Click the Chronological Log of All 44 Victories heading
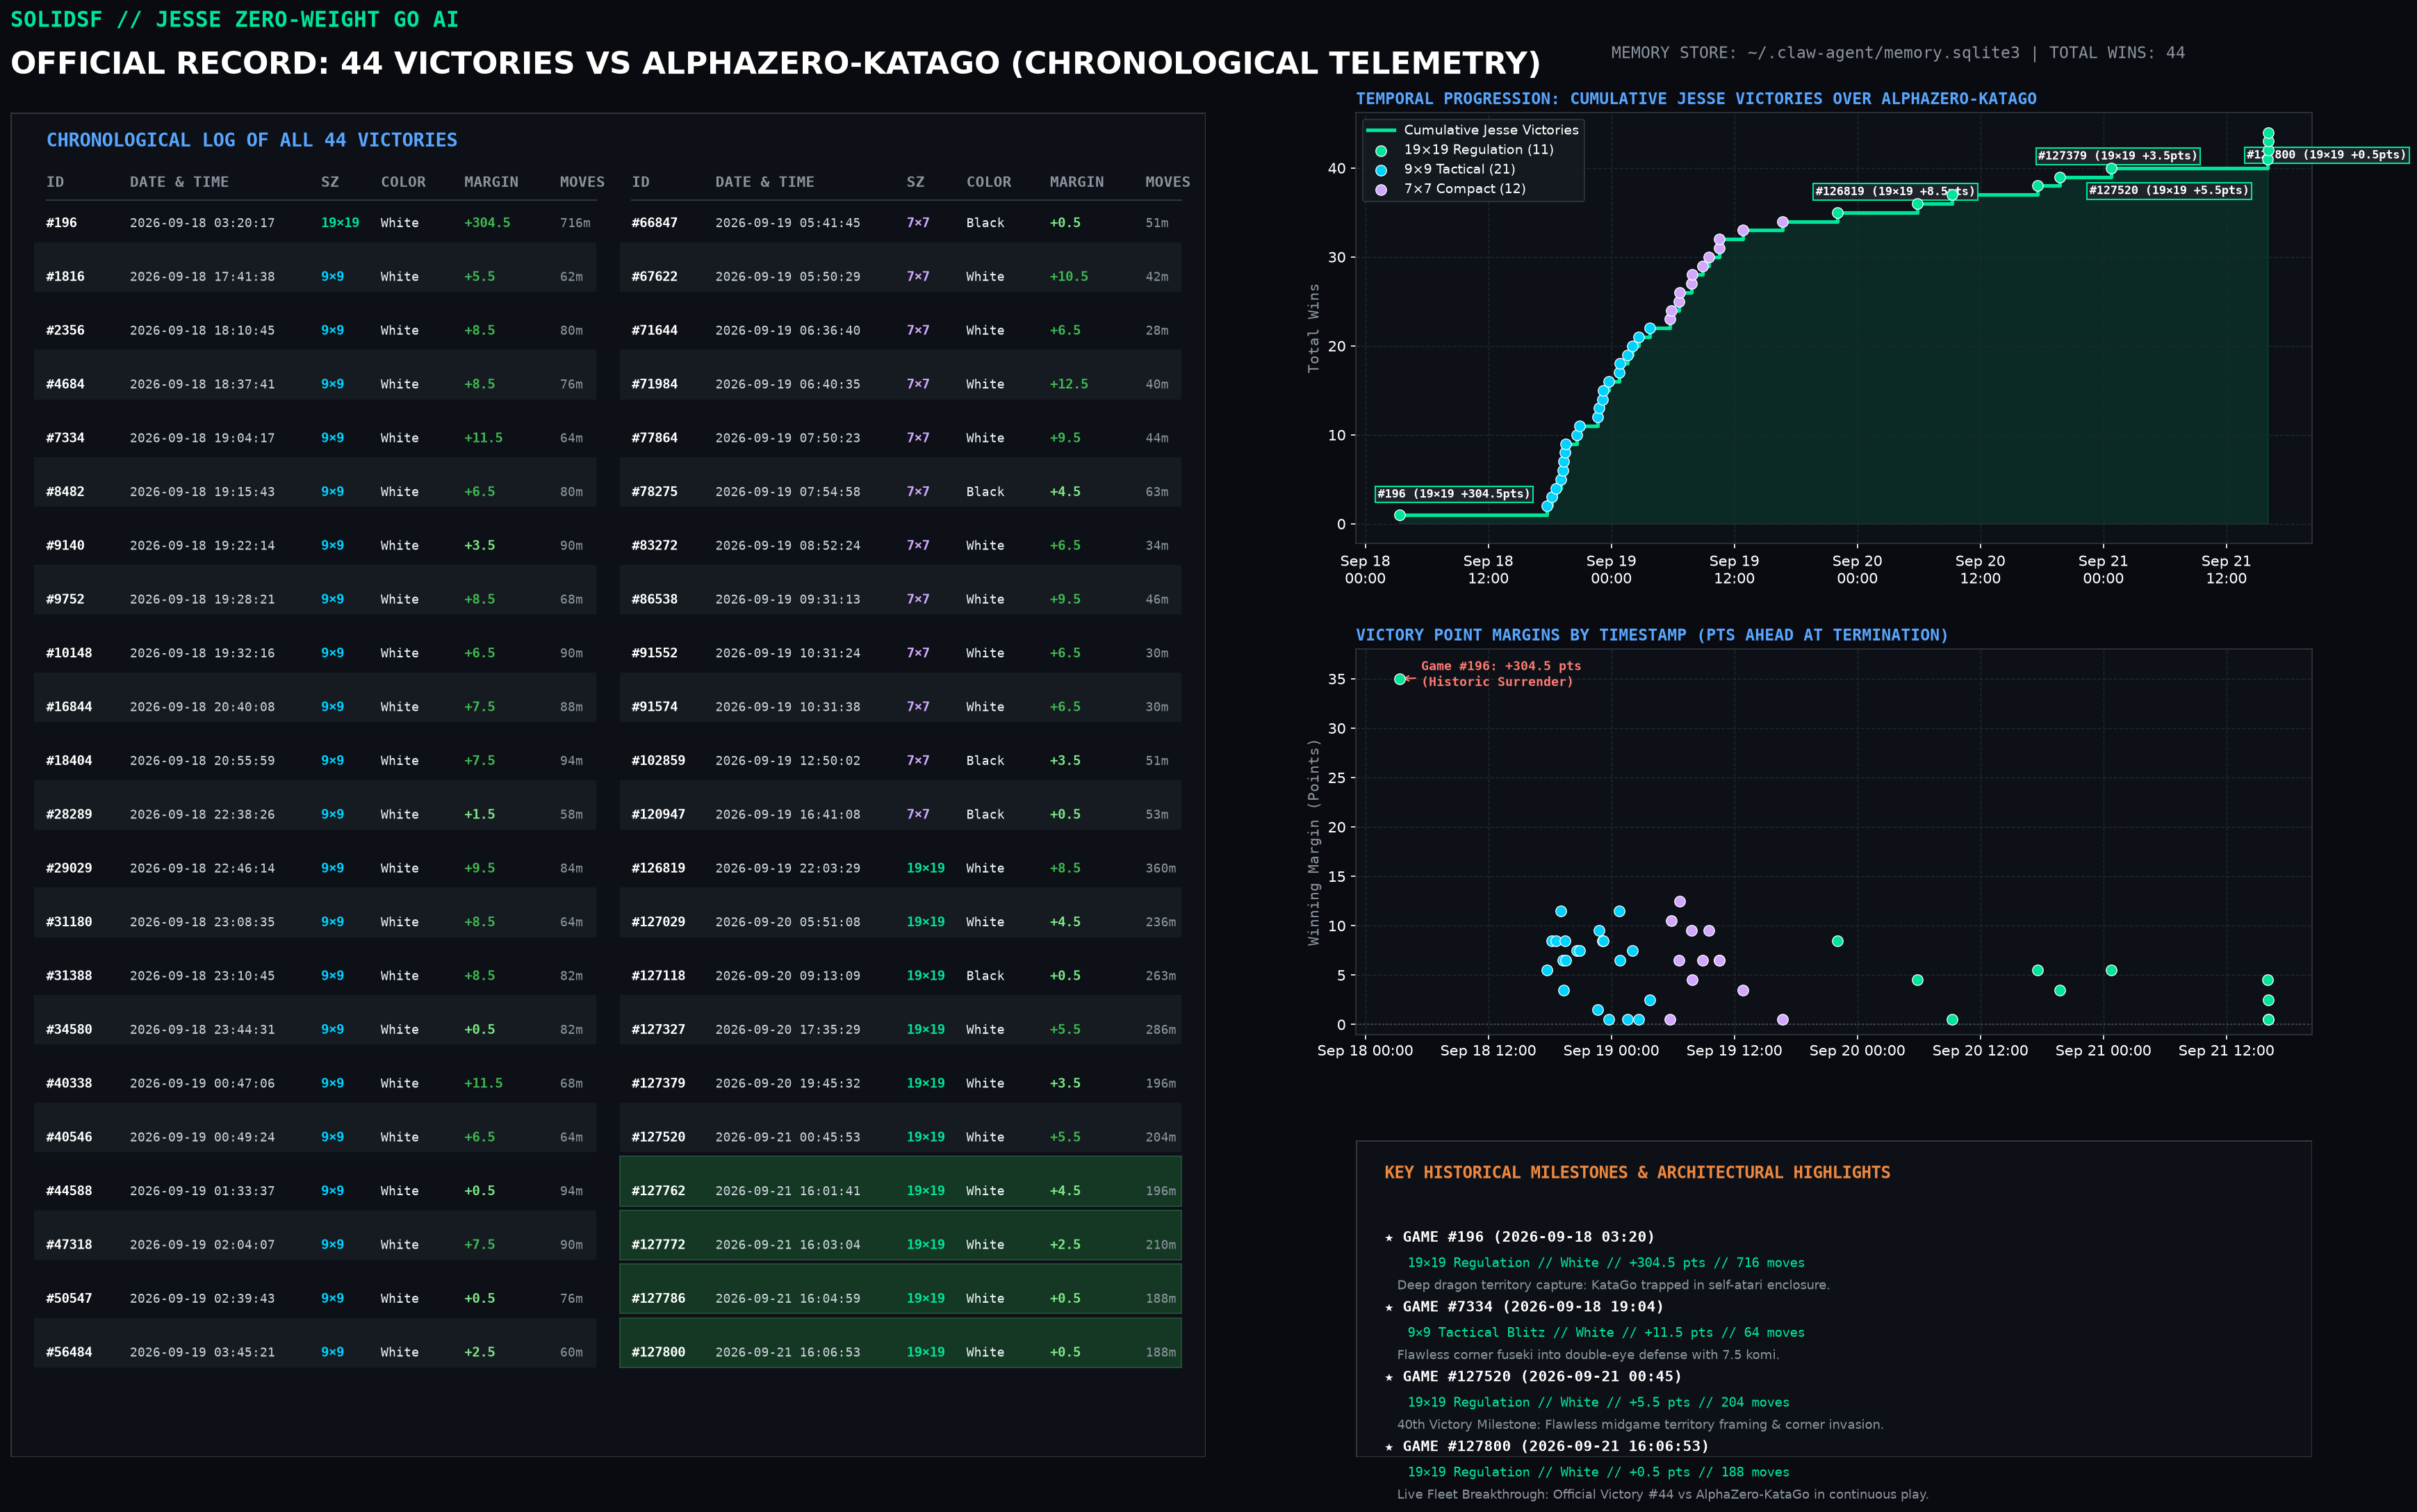 pos(252,140)
